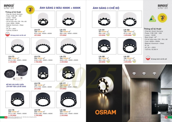Click the heading ÁNH SÁNG 3 CHẾ ĐỘ

coord(106,8)
